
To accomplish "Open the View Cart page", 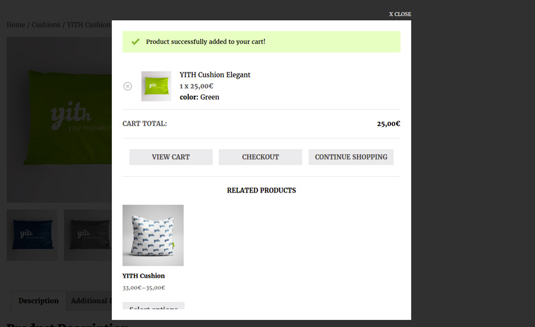I will click(171, 157).
